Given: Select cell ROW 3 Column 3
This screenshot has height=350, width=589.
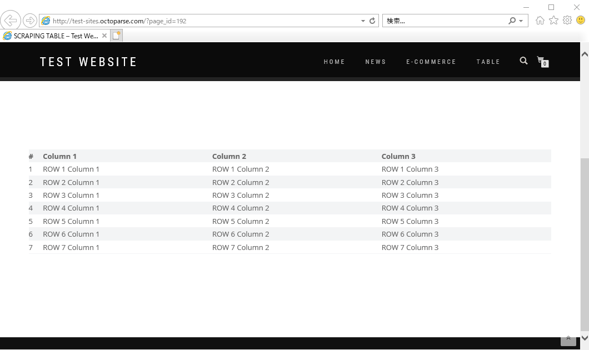Looking at the screenshot, I should 410,196.
